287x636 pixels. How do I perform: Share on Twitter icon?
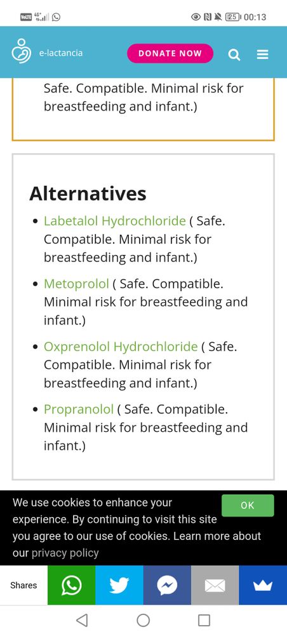119,585
